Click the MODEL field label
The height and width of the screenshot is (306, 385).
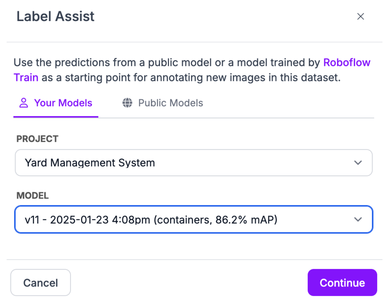pos(33,196)
